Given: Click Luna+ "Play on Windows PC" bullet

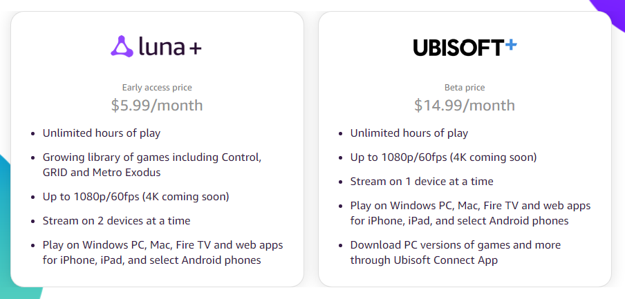Looking at the screenshot, I should click(x=162, y=245).
